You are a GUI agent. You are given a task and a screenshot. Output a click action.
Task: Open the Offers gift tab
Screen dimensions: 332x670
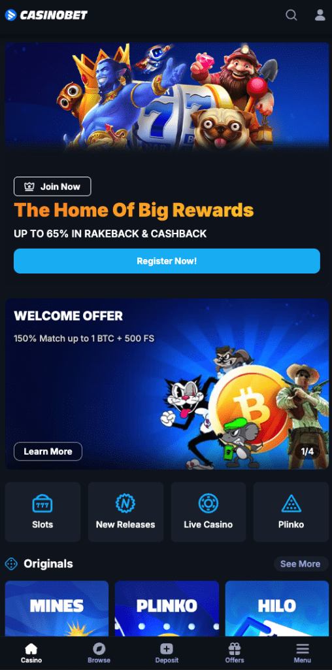coord(234,654)
